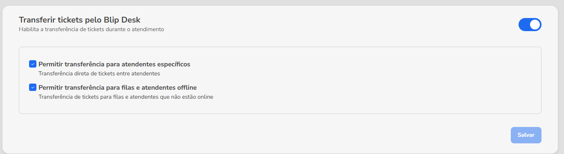Select the heading Transferir tickets pelo Blip Desk
Image resolution: width=564 pixels, height=154 pixels.
pos(80,19)
